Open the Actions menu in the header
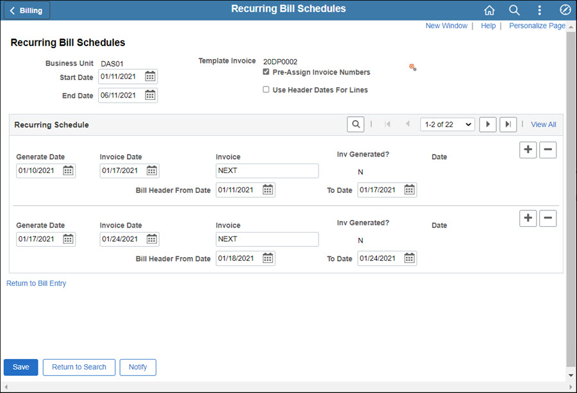577x393 pixels. point(539,10)
